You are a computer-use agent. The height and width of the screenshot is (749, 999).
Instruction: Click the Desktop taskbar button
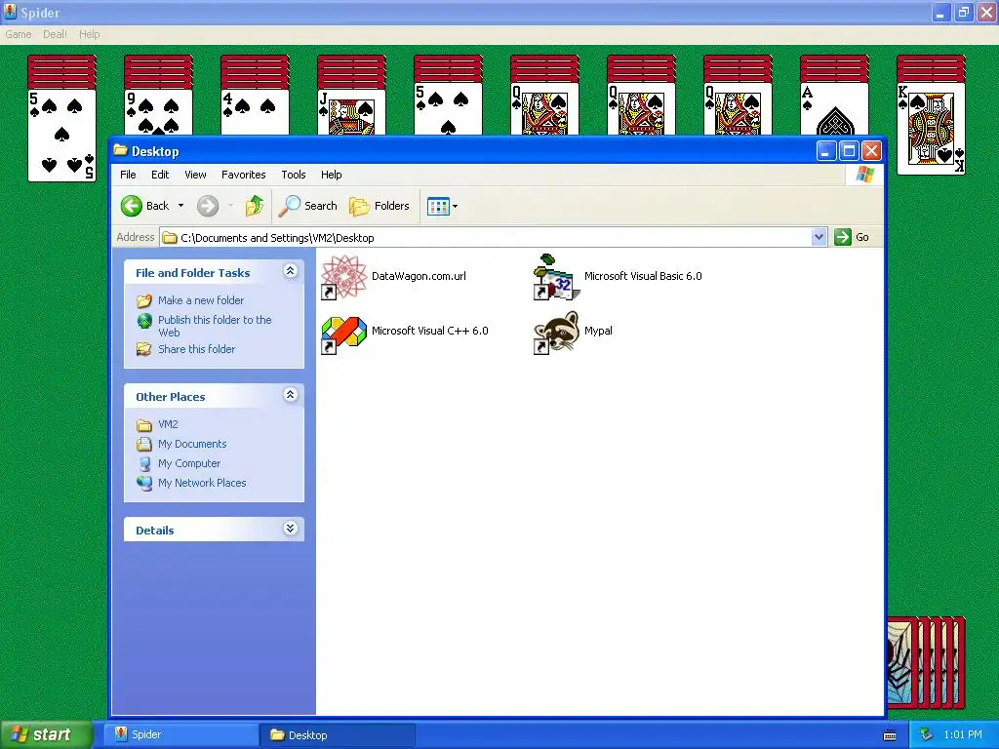338,735
